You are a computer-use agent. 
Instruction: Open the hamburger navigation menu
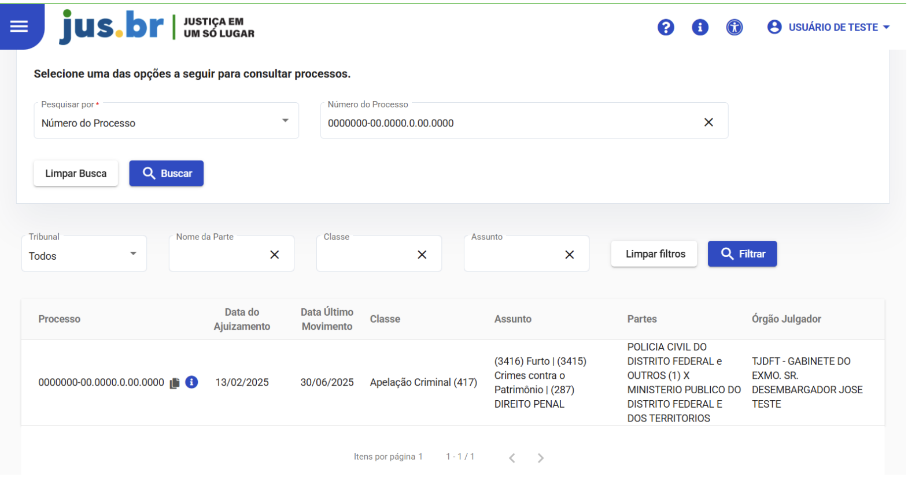19,26
